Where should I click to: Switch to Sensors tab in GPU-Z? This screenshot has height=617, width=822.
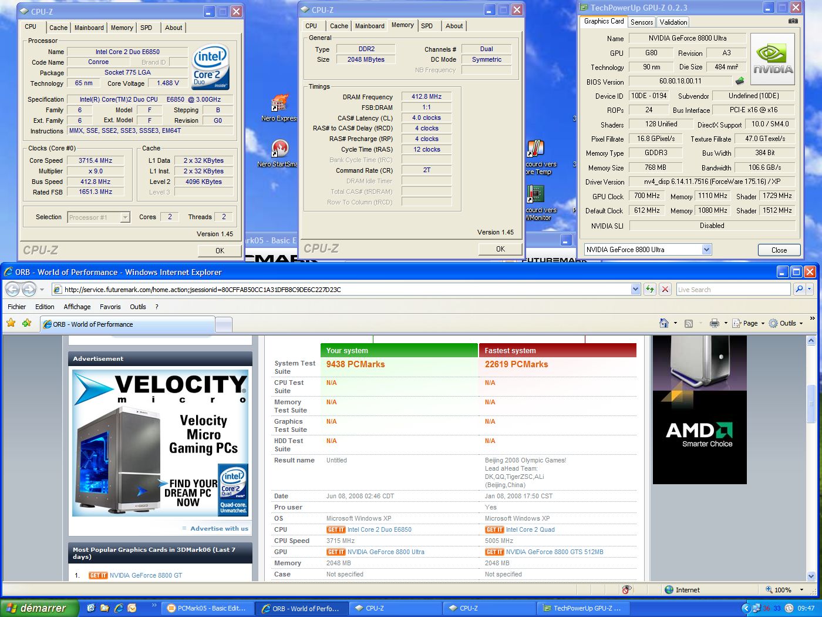pyautogui.click(x=642, y=22)
